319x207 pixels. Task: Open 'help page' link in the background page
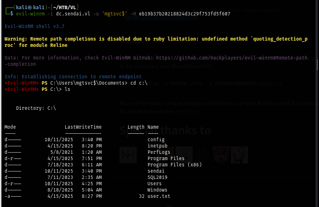[188, 112]
